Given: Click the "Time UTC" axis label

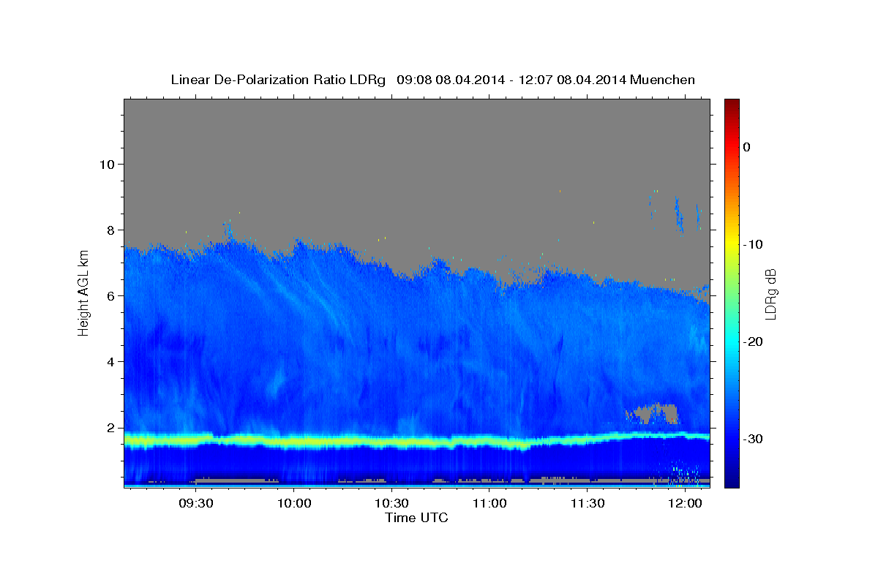Looking at the screenshot, I should [x=416, y=518].
